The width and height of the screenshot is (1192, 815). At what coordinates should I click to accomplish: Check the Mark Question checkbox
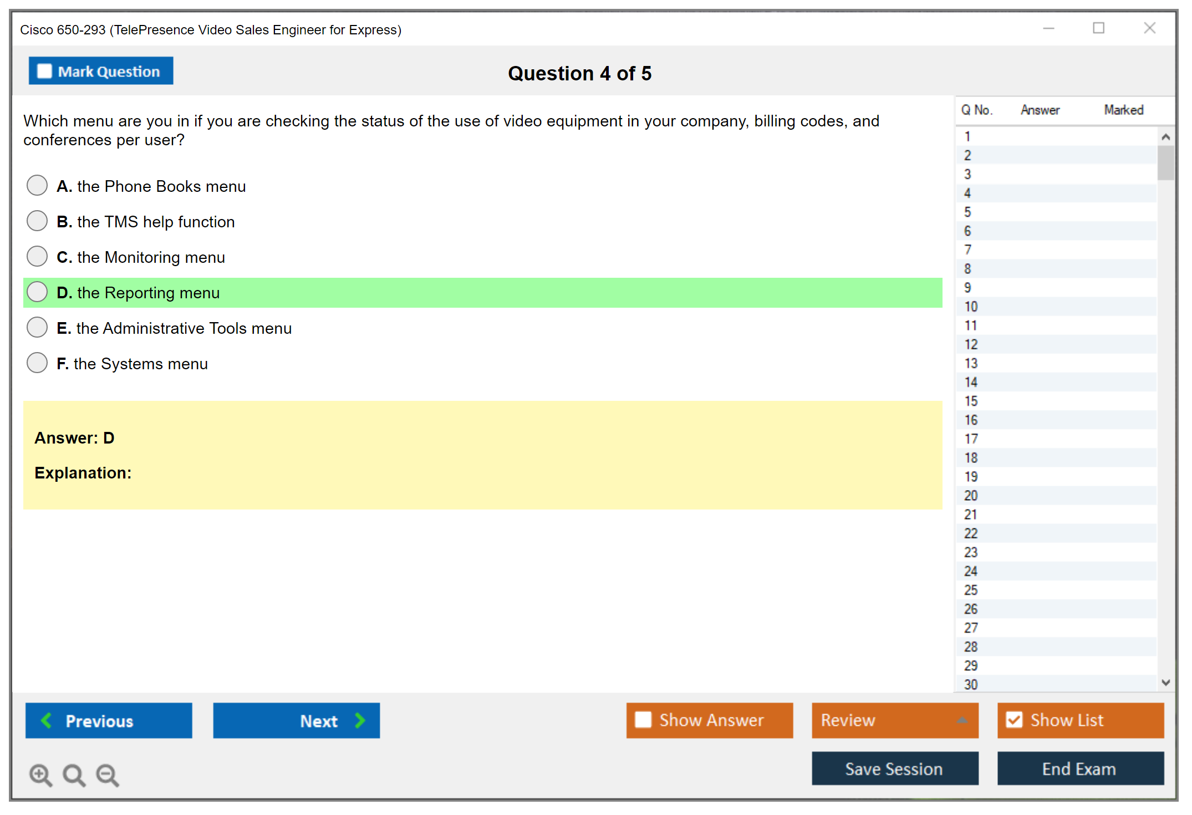44,71
